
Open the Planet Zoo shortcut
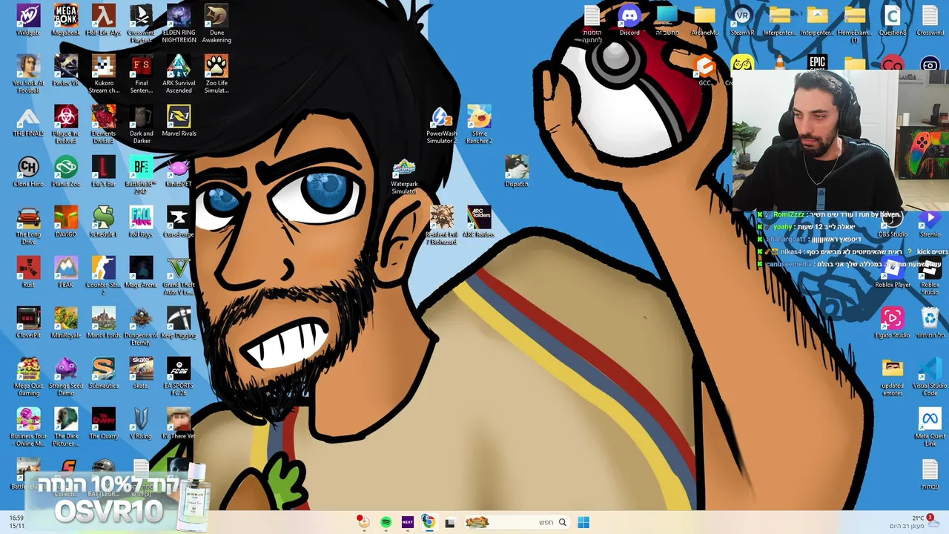tap(66, 171)
